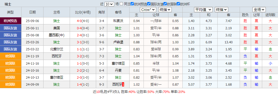Uncheck the 国际友谊 filter checkbox

pos(149,4)
